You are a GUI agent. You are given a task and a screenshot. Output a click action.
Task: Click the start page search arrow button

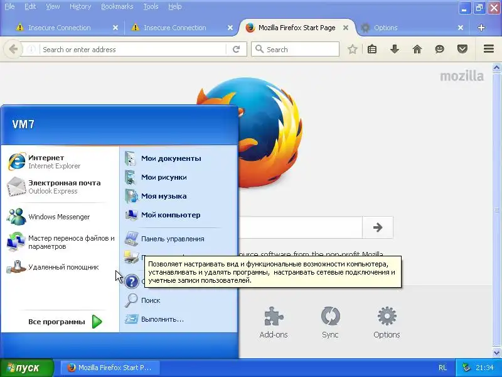coord(378,227)
